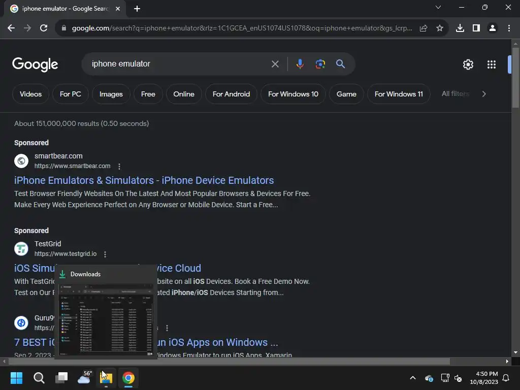Select the Free filter chip
This screenshot has height=390, width=520.
148,94
